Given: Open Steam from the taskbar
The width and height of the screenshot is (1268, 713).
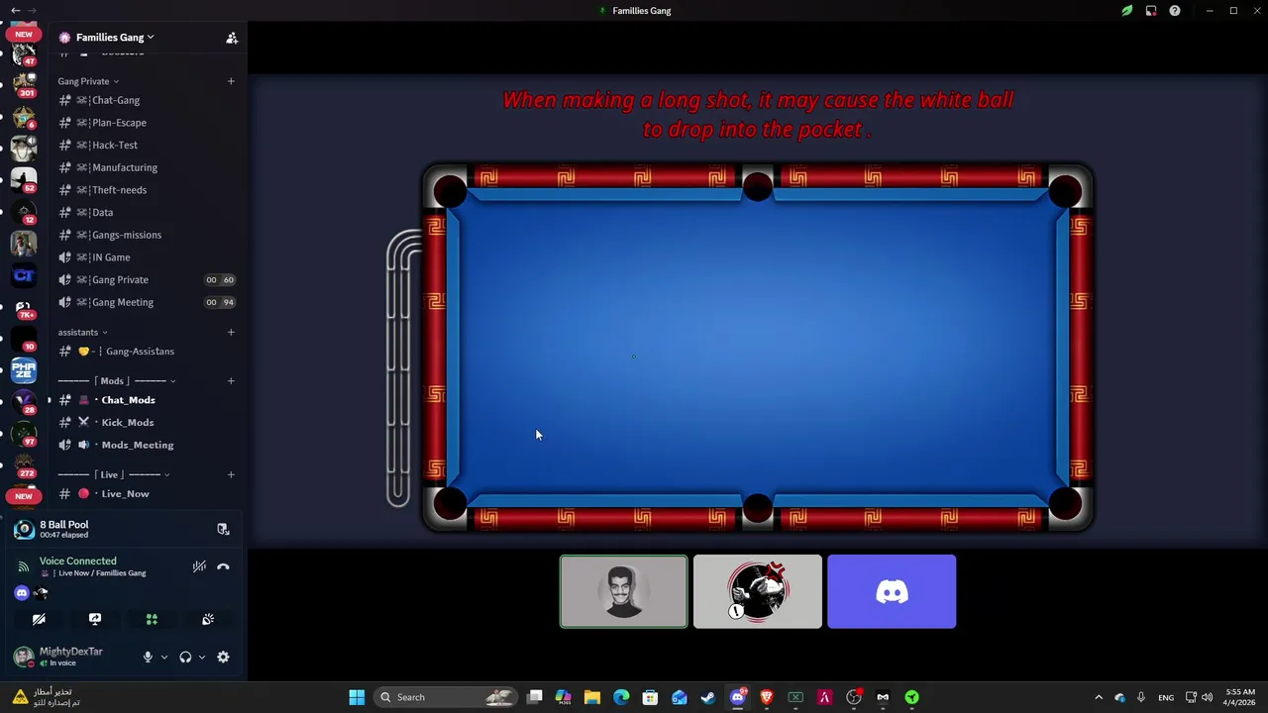Looking at the screenshot, I should tap(707, 697).
